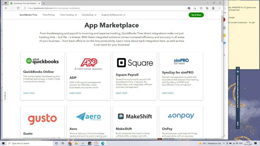
Task: Click Learn more under Square Payroll
Action: pos(121,93)
